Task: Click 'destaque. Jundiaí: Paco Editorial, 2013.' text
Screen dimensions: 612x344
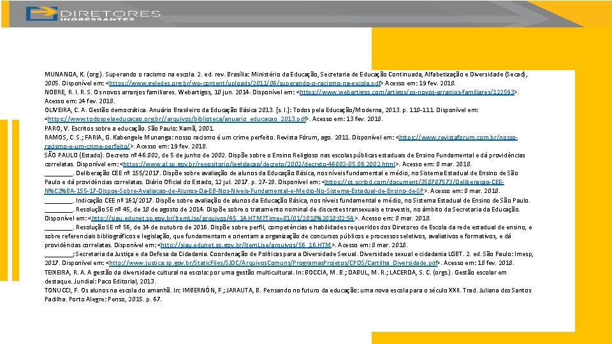Action: [100, 281]
